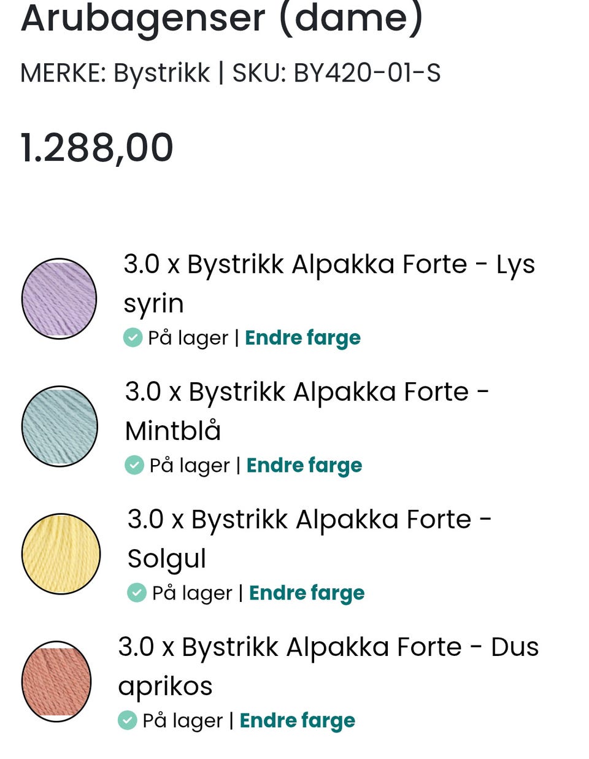
Task: Click the Arubagenser (dame) heading
Action: tap(222, 18)
